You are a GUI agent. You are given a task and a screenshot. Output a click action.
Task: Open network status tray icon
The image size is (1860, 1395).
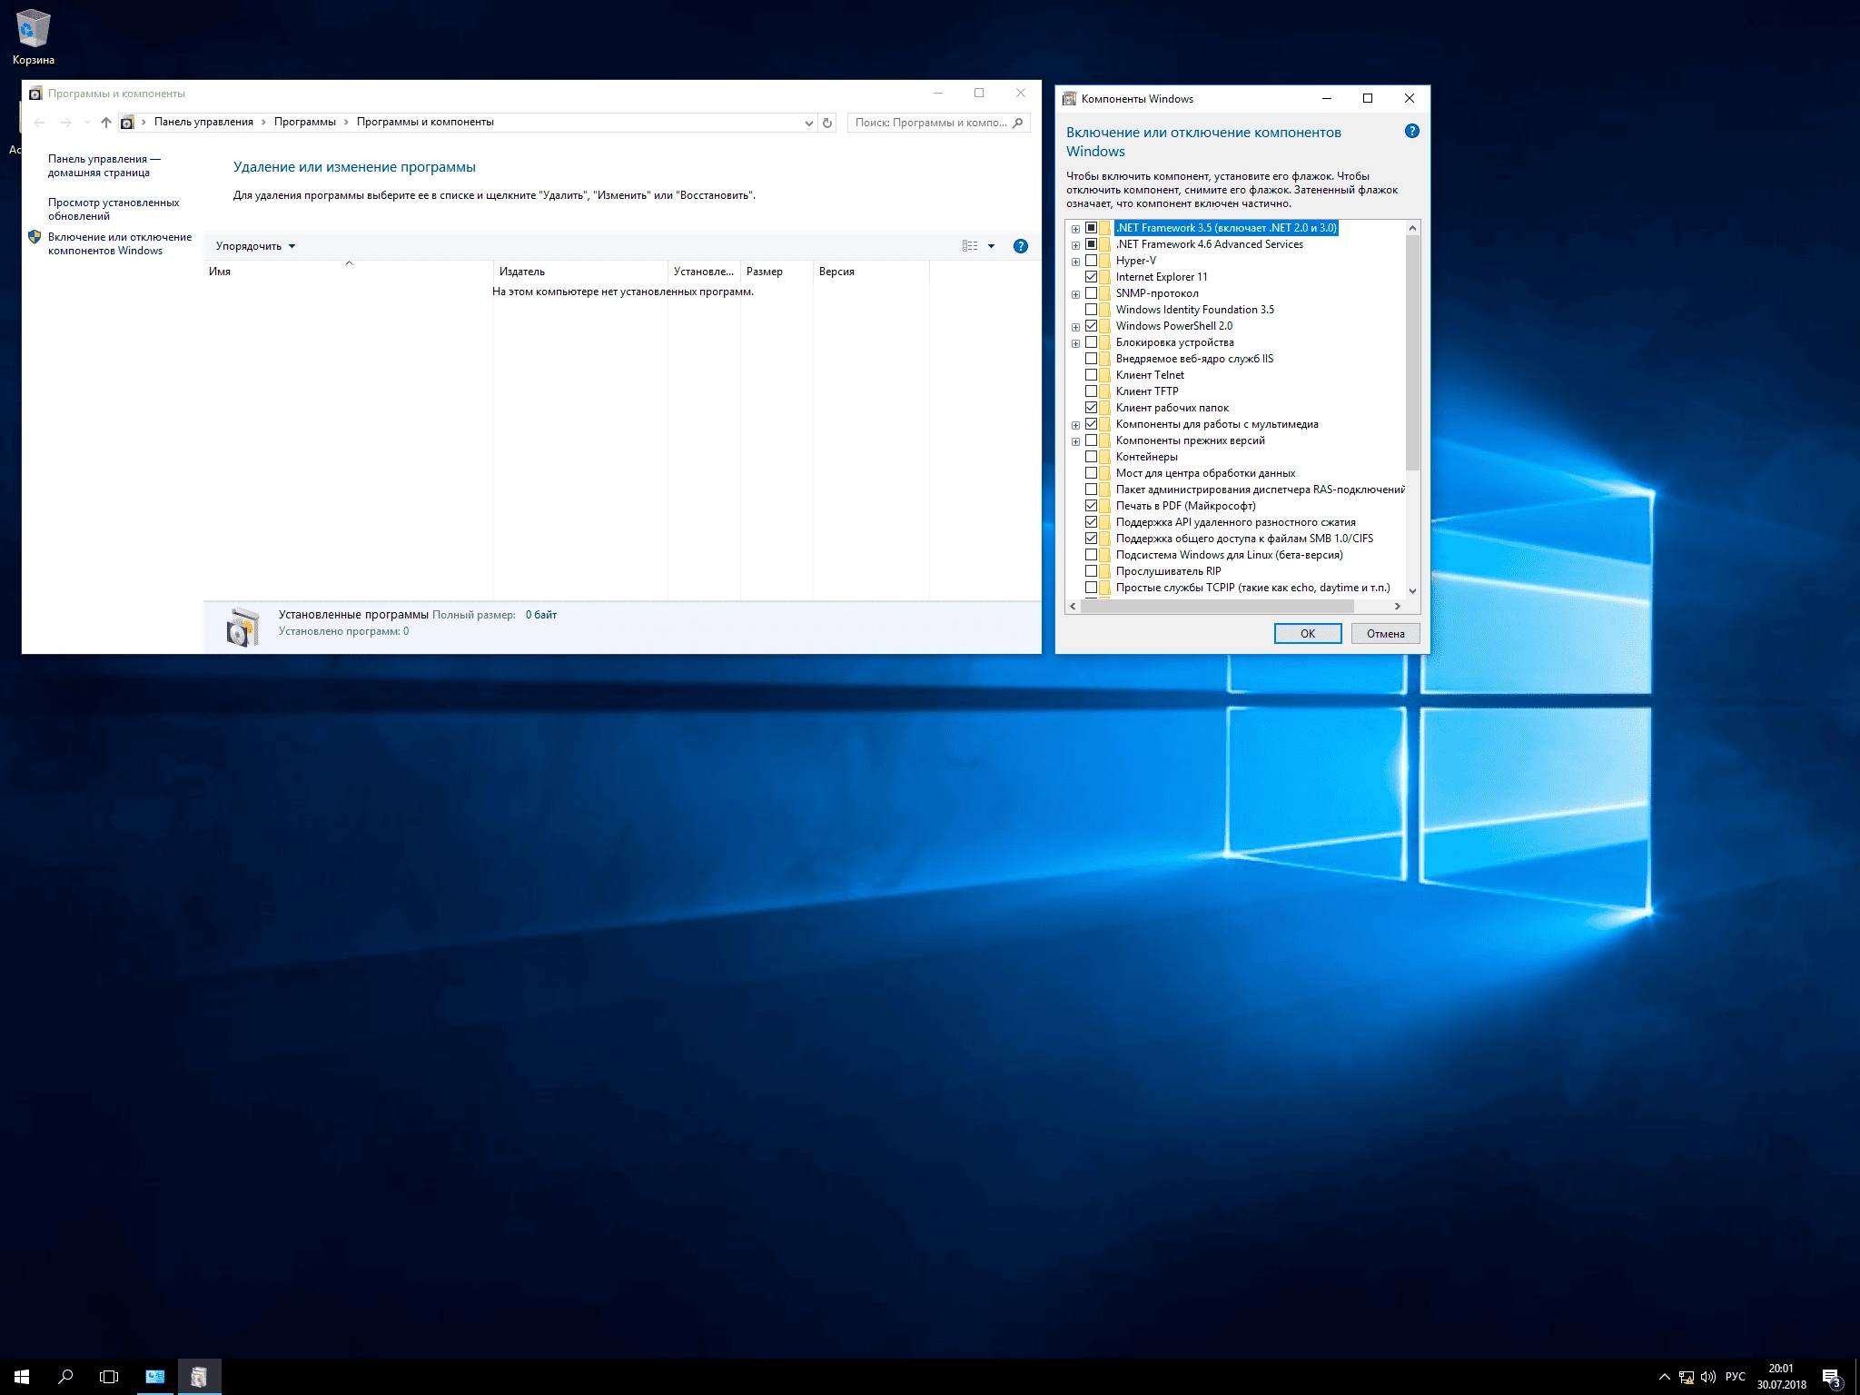point(1687,1377)
